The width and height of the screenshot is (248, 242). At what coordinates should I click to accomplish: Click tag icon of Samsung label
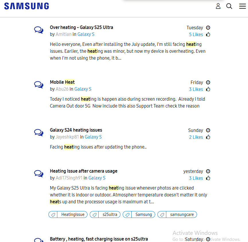point(127,215)
